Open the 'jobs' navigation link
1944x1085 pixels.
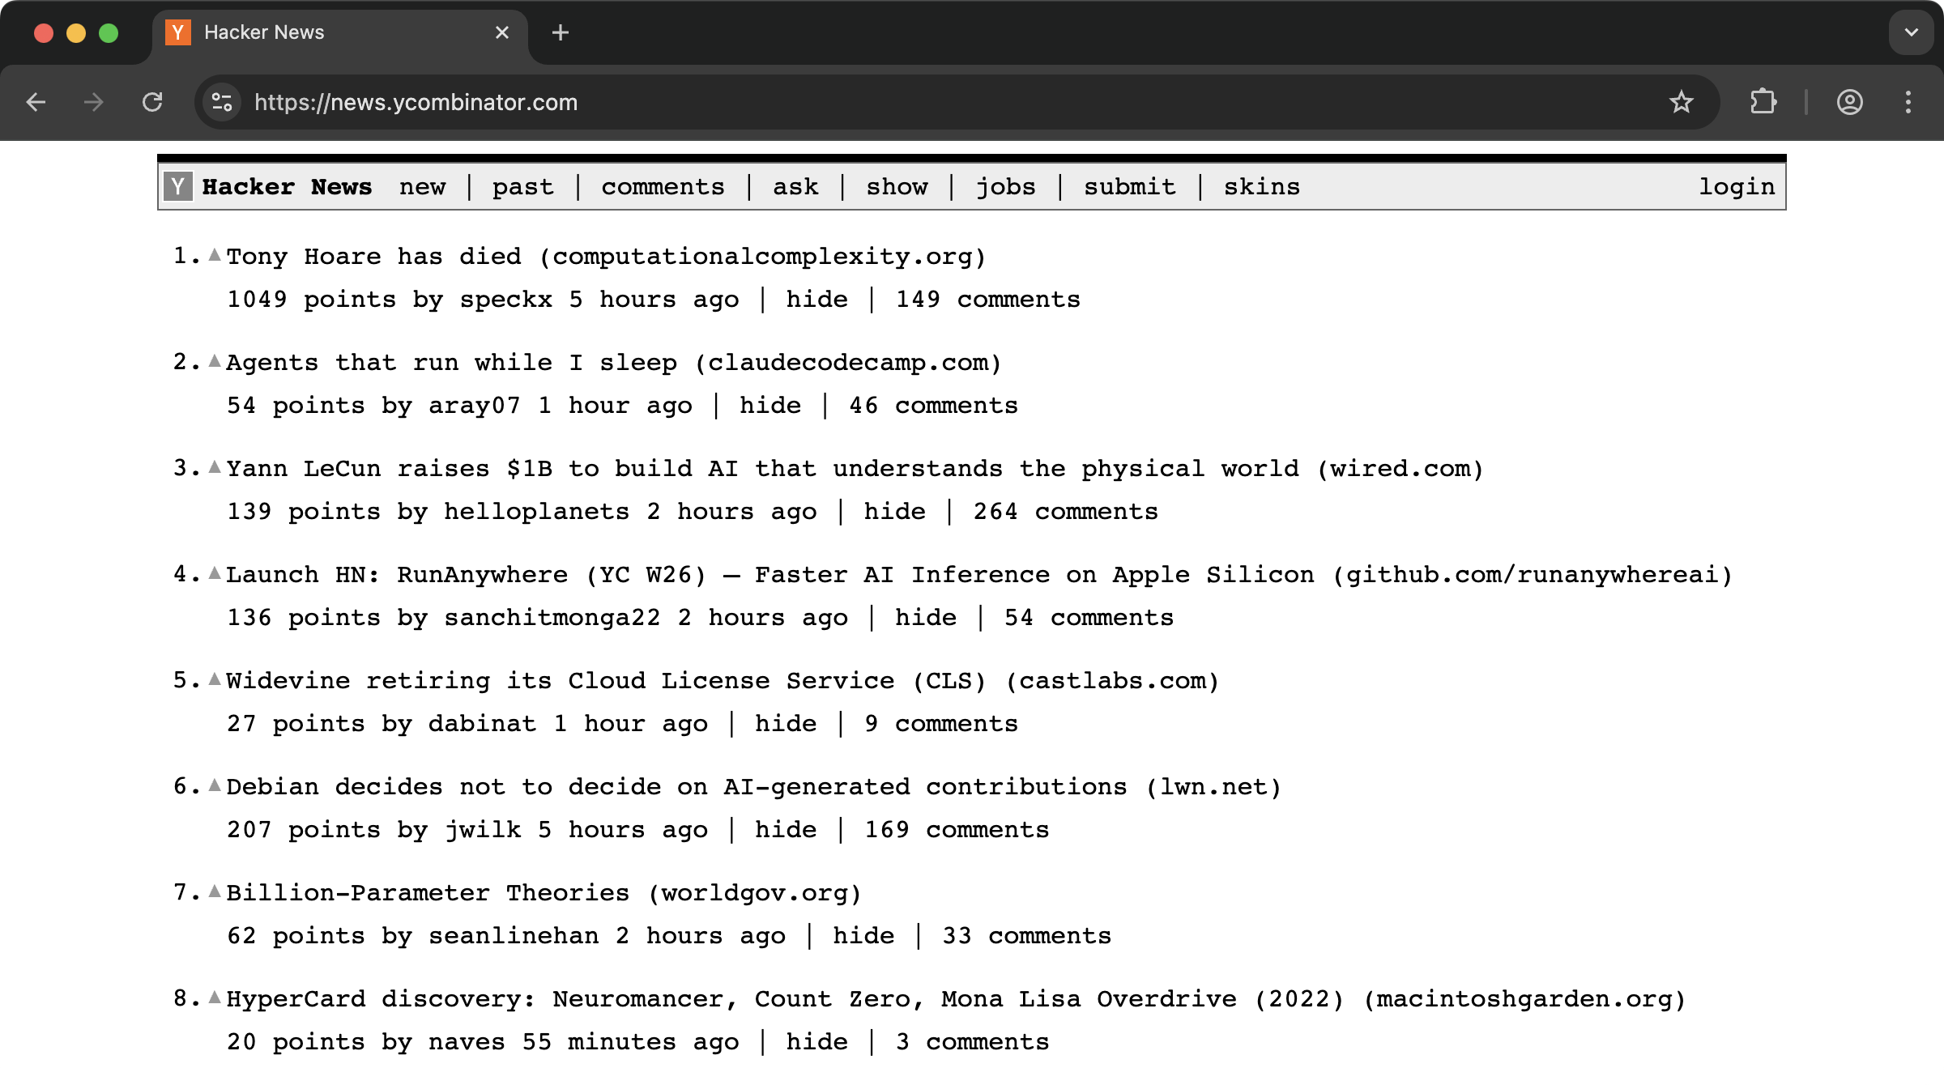(1005, 187)
